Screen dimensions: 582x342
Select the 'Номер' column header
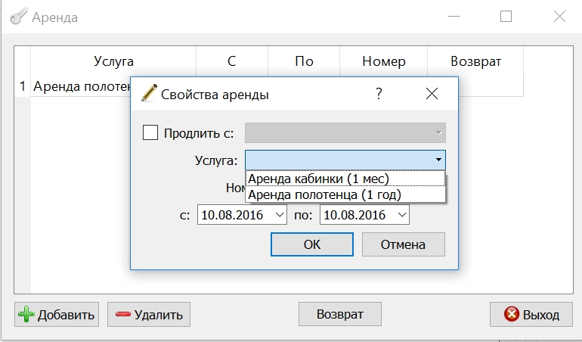click(x=384, y=61)
